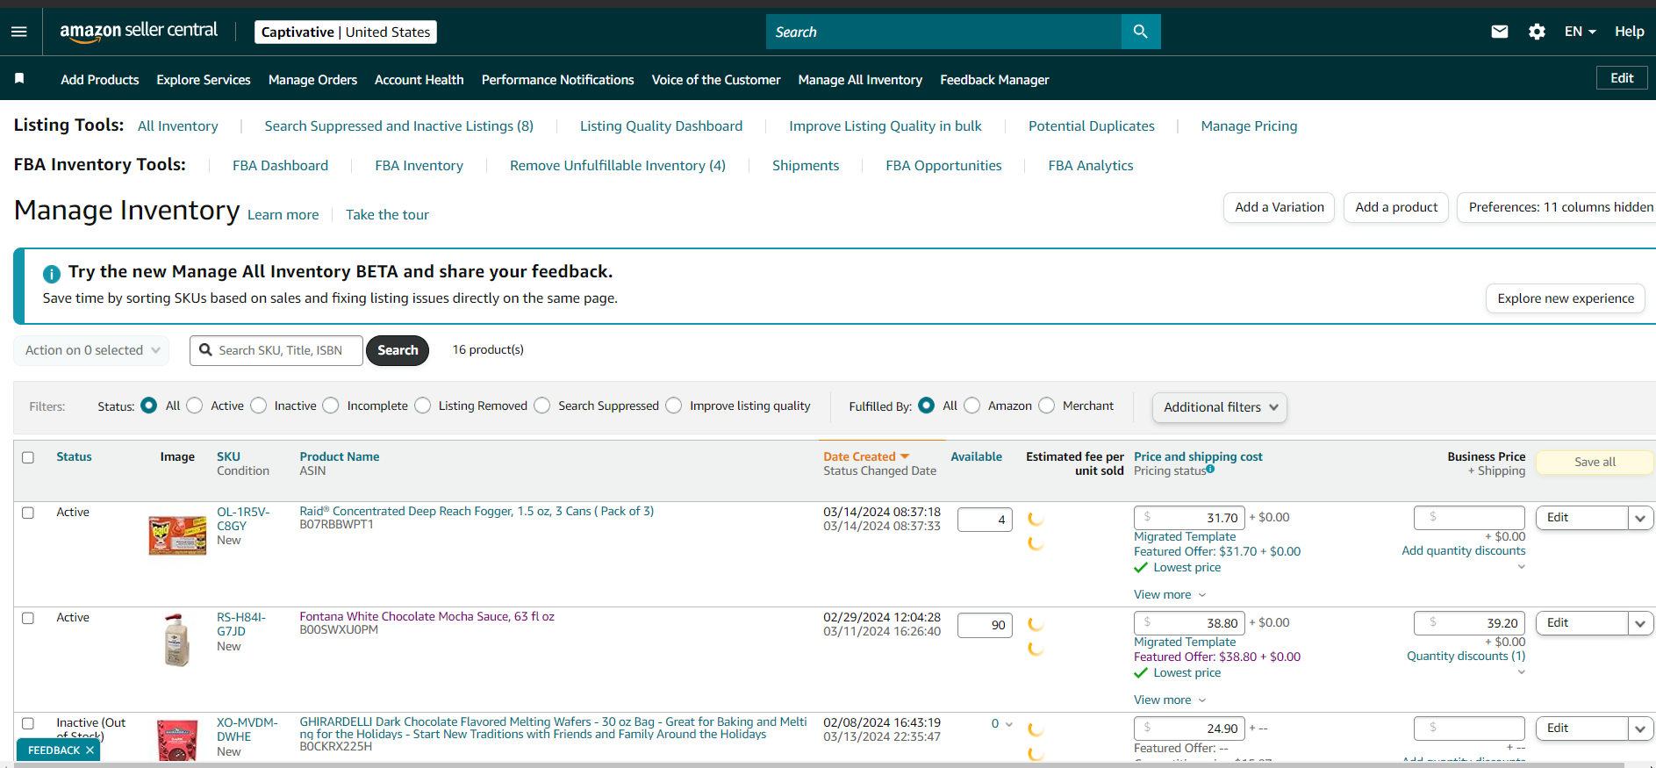Screen dimensions: 1656x768
Task: Select the Listing Removed status filter
Action: [x=423, y=406]
